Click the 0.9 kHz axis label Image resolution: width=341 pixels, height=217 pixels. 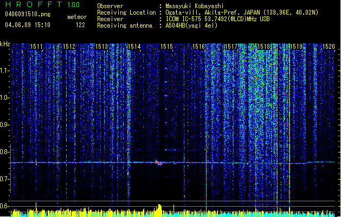[x=5, y=125]
